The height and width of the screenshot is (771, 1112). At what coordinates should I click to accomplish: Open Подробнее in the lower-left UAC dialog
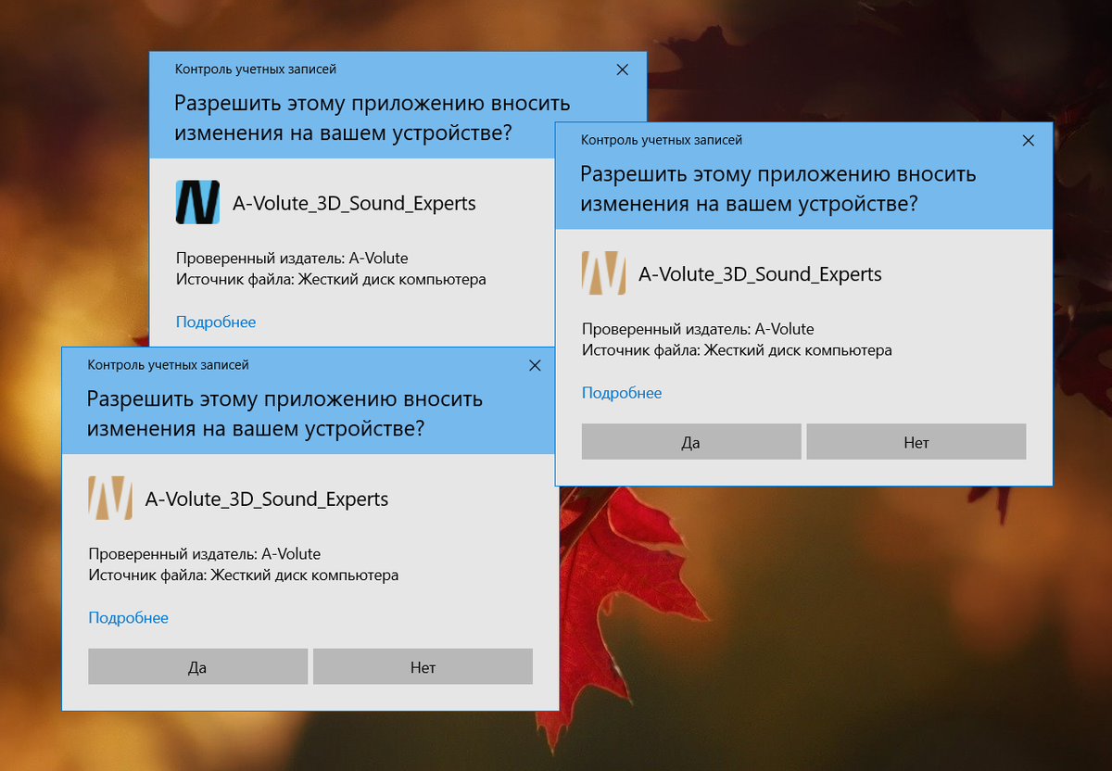click(129, 617)
